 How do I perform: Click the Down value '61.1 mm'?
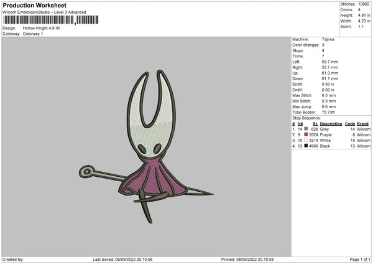click(x=329, y=78)
